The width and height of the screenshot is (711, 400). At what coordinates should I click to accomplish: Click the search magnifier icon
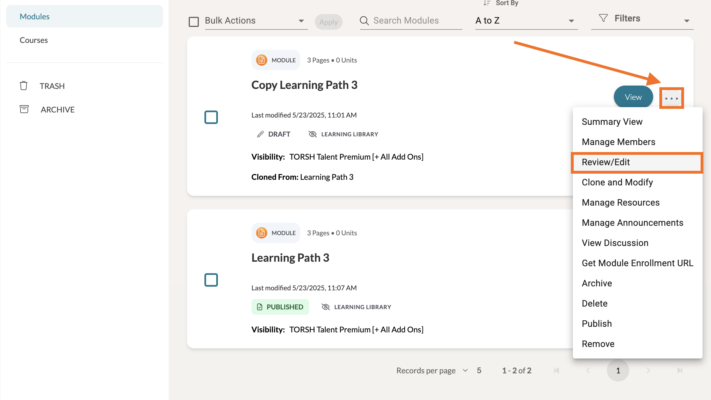click(364, 21)
